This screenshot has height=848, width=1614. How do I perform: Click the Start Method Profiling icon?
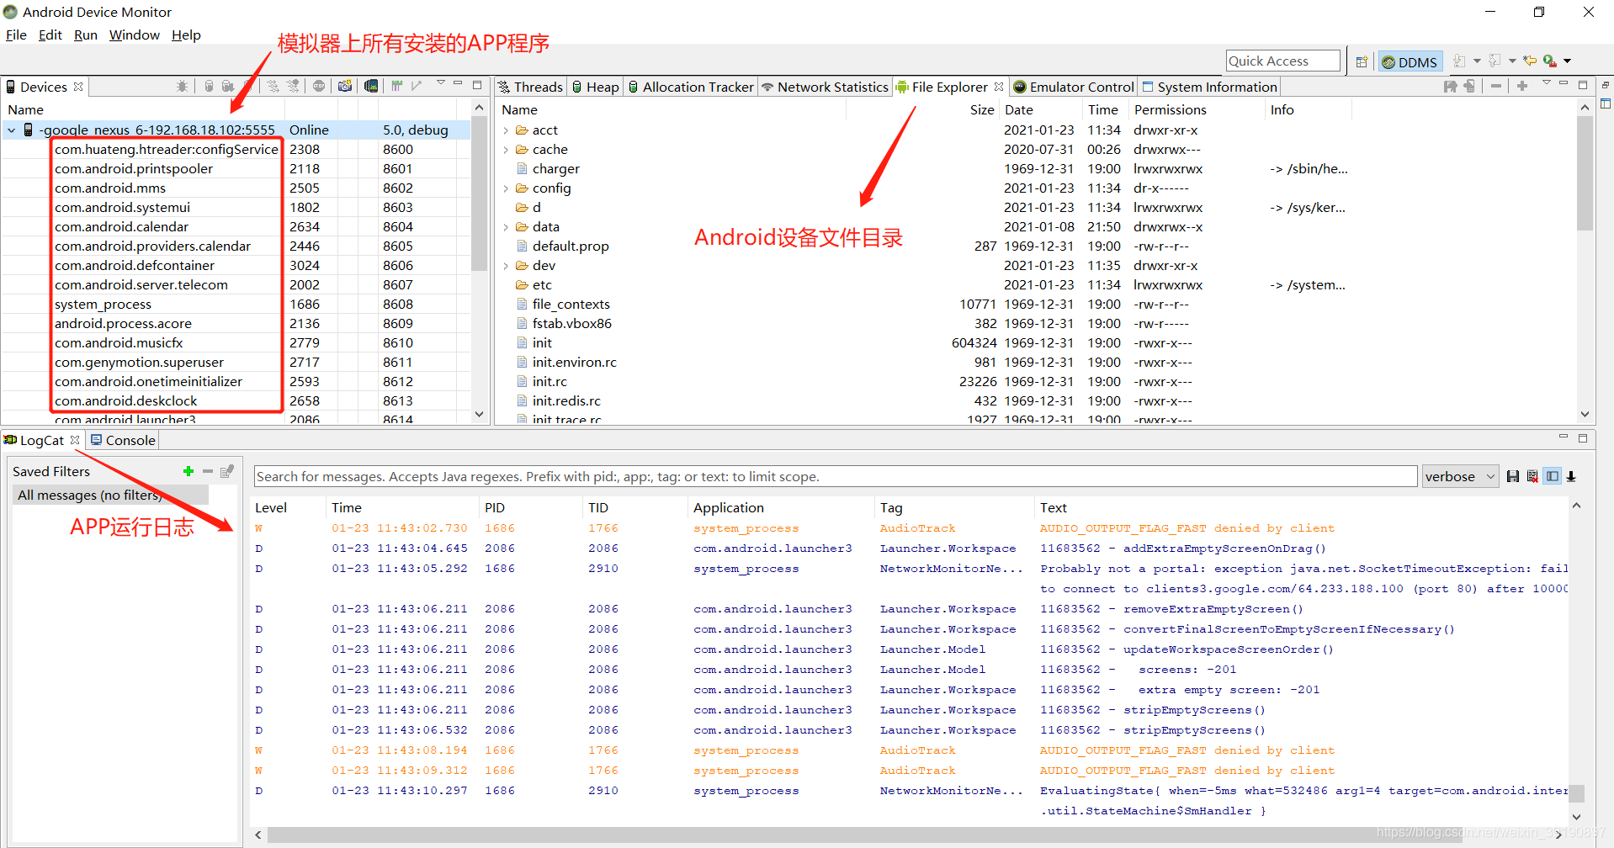click(x=293, y=86)
